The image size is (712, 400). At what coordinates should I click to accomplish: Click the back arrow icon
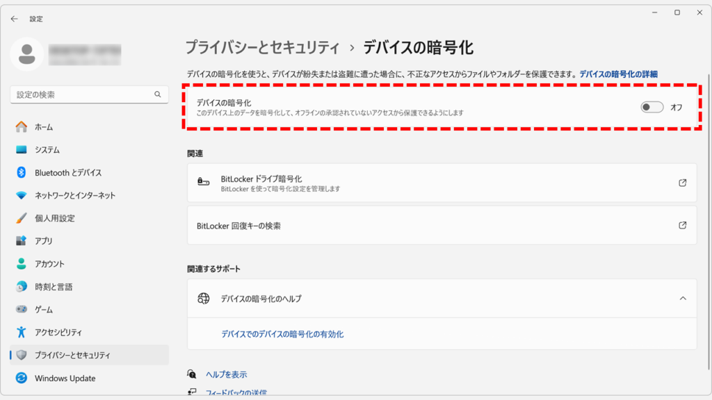15,19
